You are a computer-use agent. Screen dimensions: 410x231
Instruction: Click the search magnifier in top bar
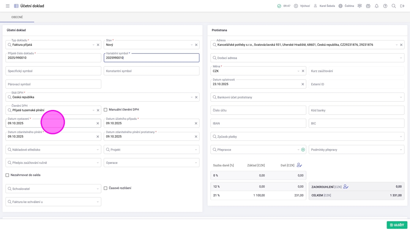click(x=394, y=6)
